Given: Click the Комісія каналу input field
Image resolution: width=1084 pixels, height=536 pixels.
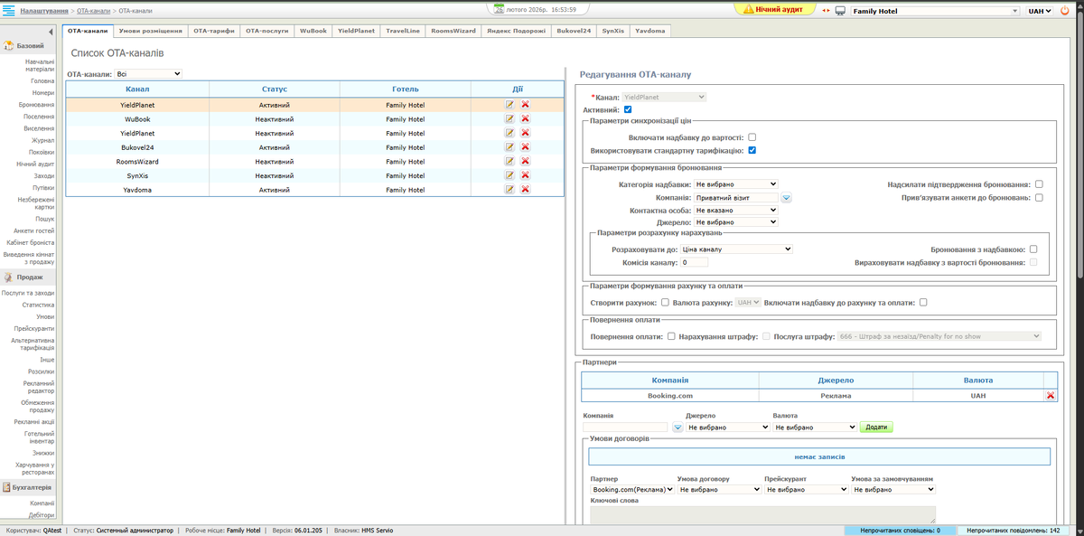Looking at the screenshot, I should point(695,263).
